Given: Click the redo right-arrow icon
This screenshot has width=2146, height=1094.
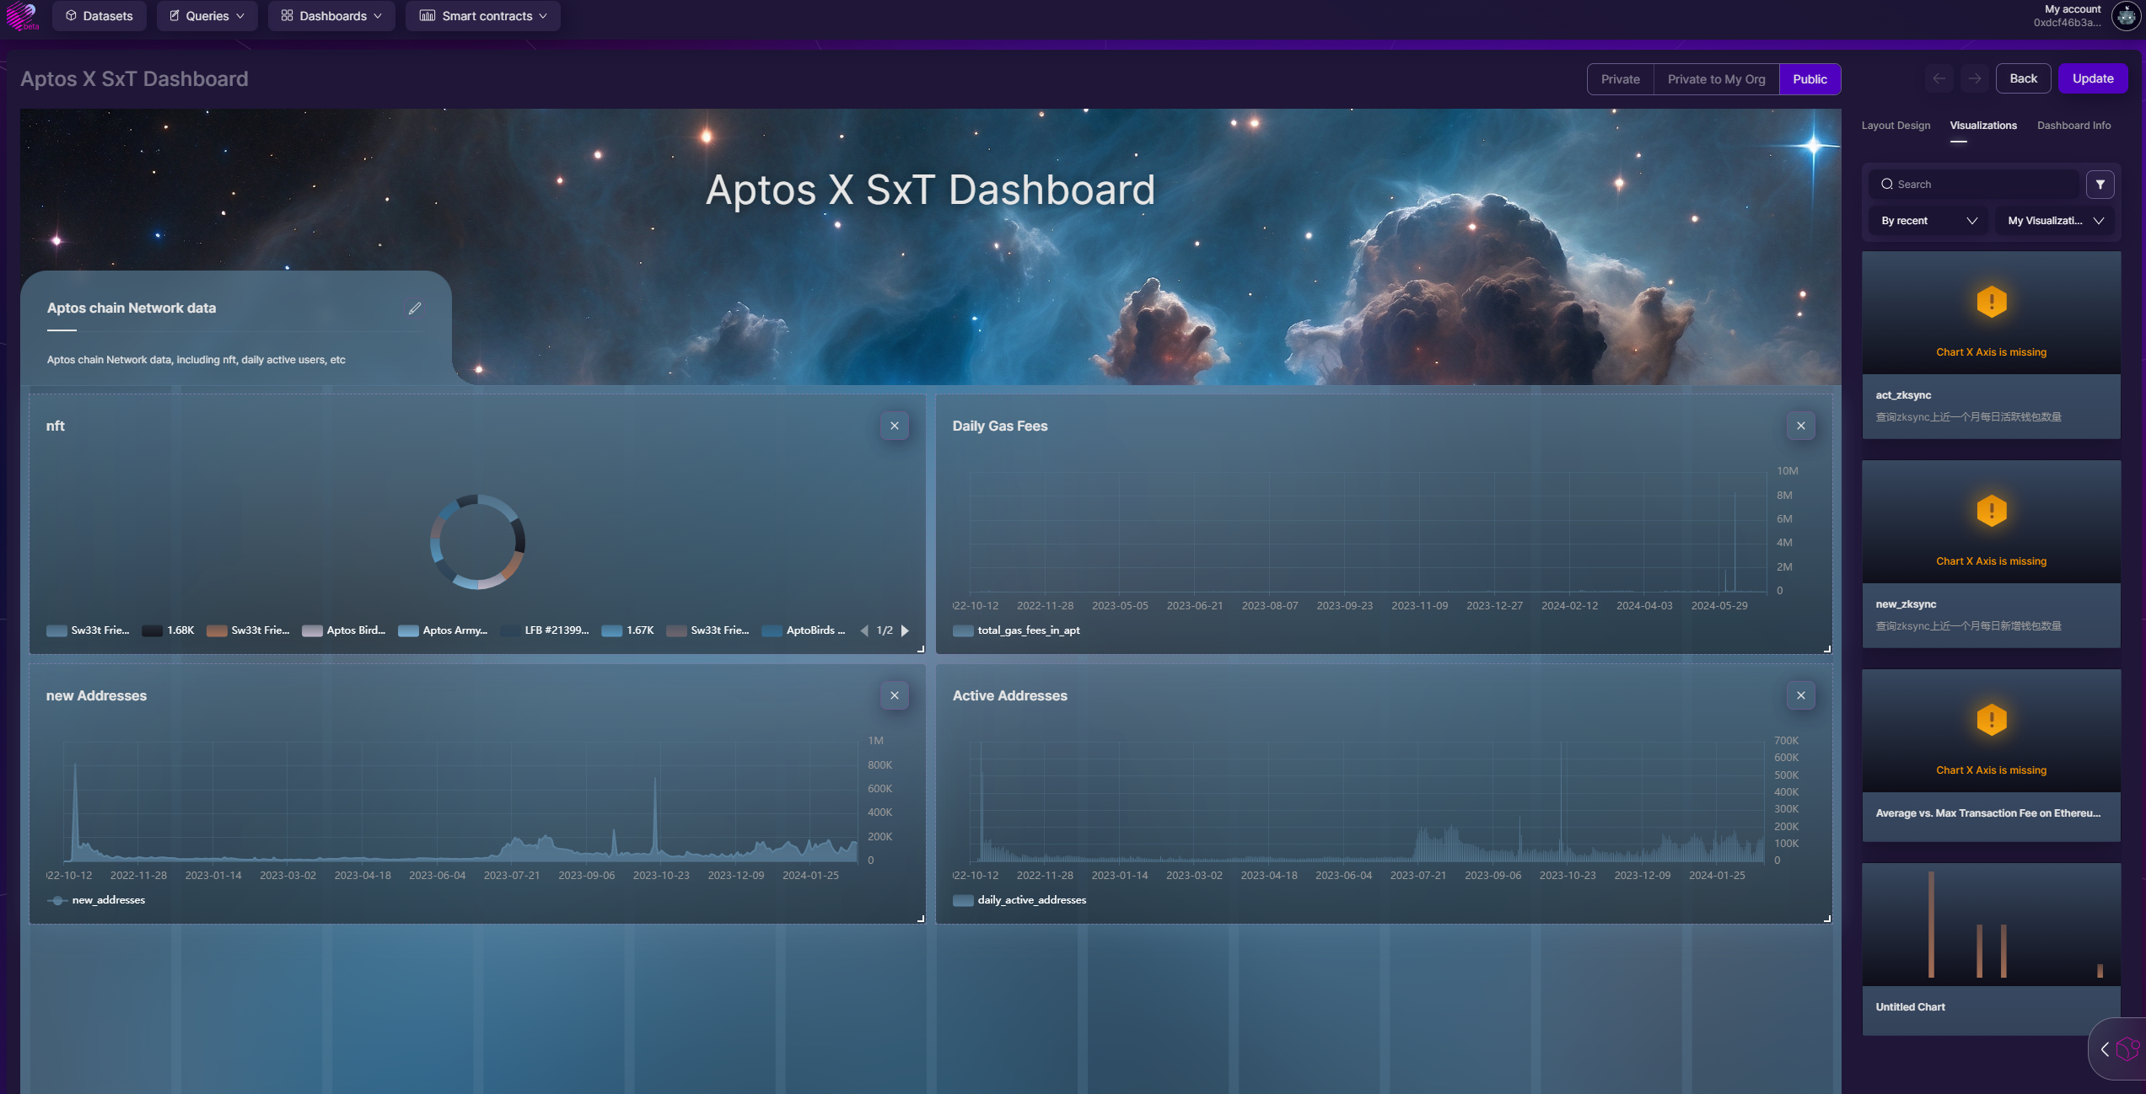Looking at the screenshot, I should pyautogui.click(x=1974, y=78).
